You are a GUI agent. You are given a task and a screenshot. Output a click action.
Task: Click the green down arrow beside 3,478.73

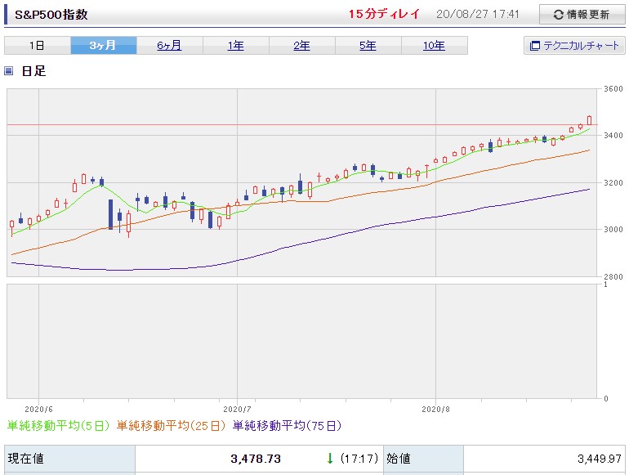pyautogui.click(x=330, y=459)
